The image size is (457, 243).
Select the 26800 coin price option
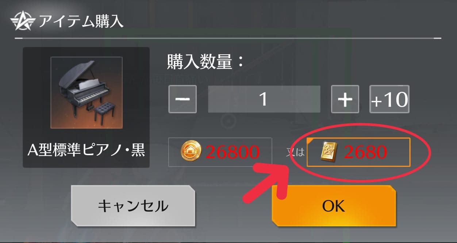220,152
